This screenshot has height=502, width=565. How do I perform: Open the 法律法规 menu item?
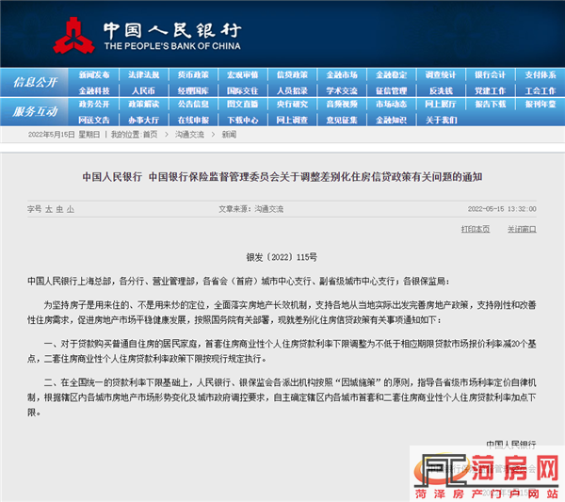click(144, 75)
